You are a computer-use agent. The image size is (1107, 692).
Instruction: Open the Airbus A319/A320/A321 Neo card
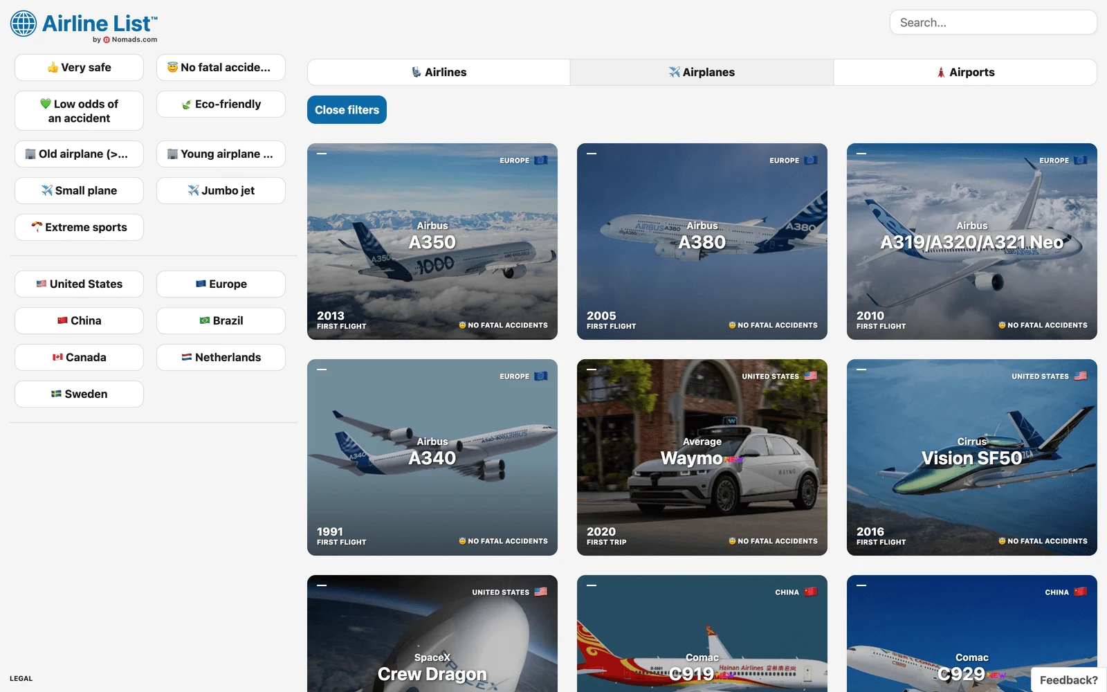972,242
